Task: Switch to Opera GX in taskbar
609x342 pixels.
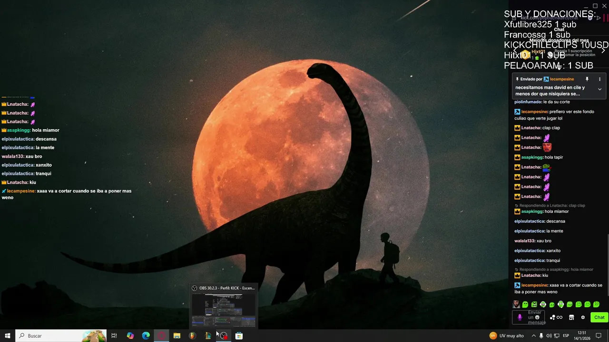Action: (161, 336)
